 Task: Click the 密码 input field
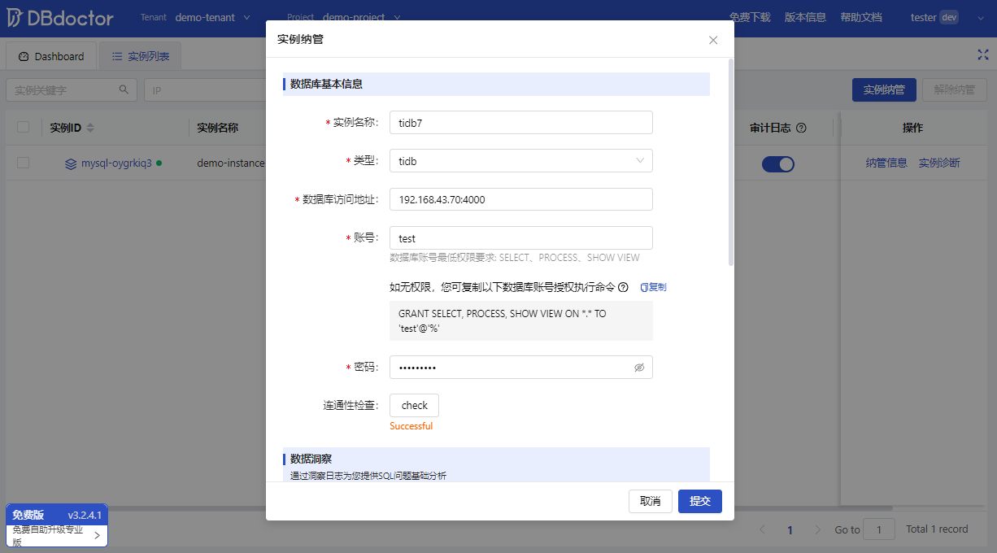(521, 368)
